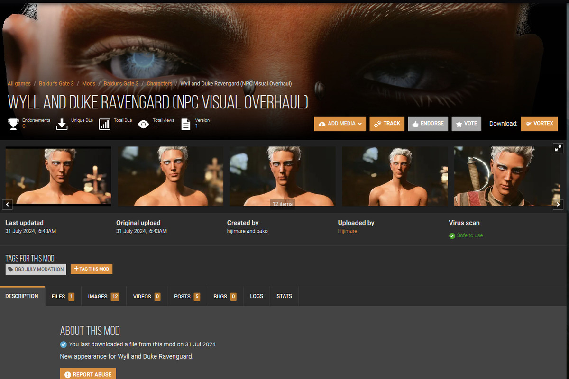Open the Bugs tab

click(225, 296)
